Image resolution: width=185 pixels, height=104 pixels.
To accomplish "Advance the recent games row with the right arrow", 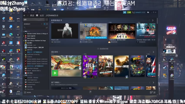I will 153,52.
